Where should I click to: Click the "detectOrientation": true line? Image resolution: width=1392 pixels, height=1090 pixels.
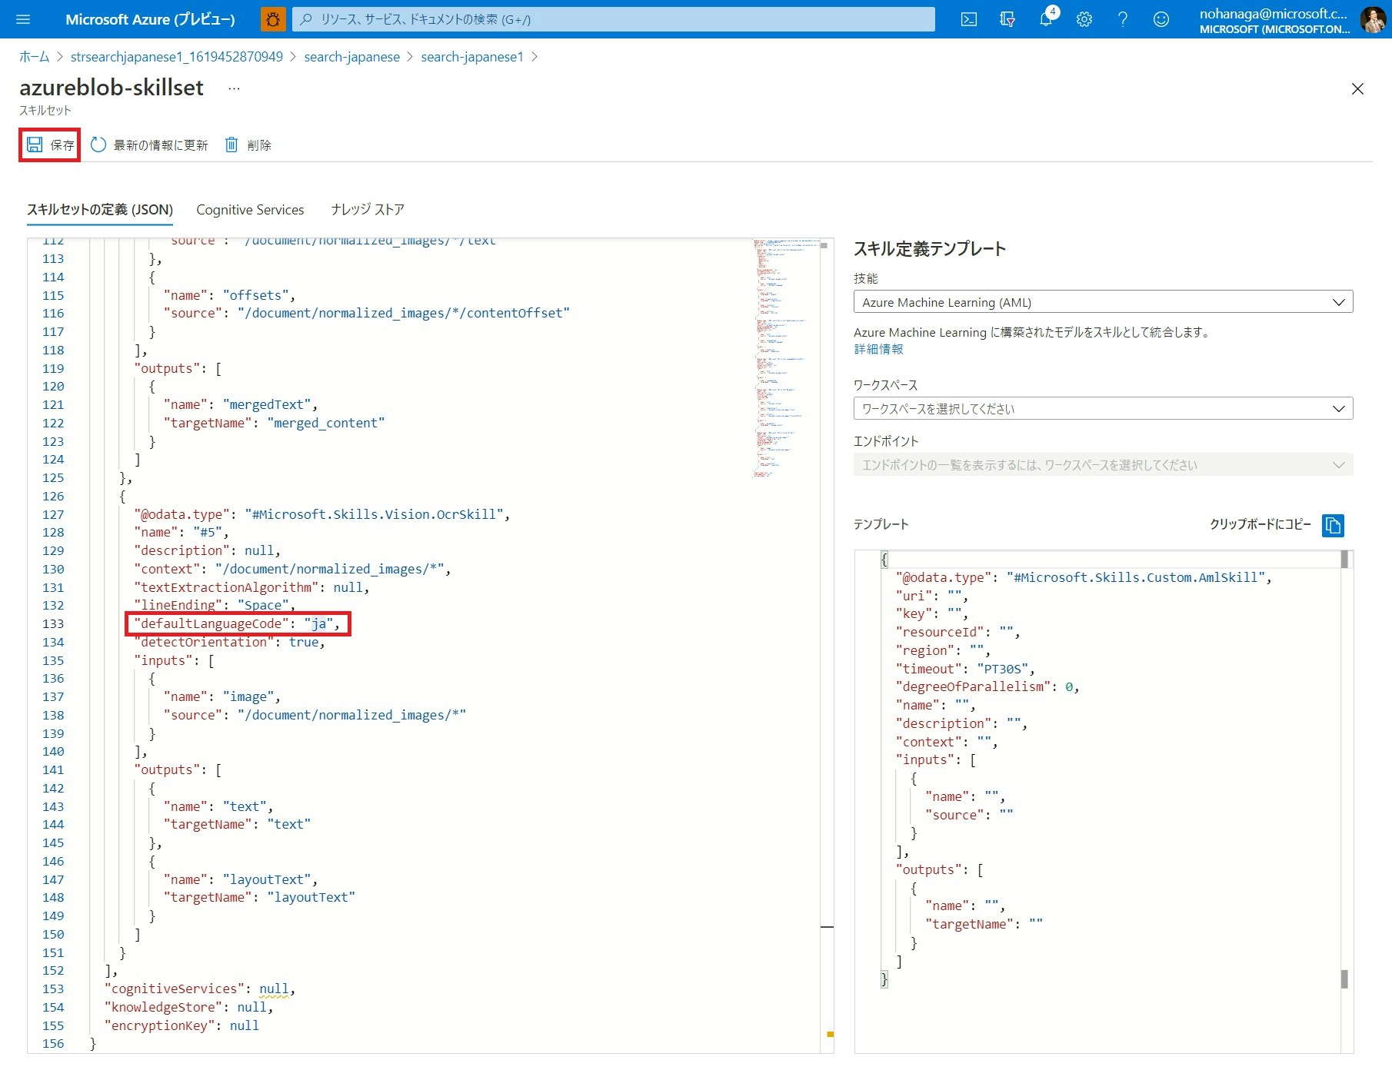230,642
